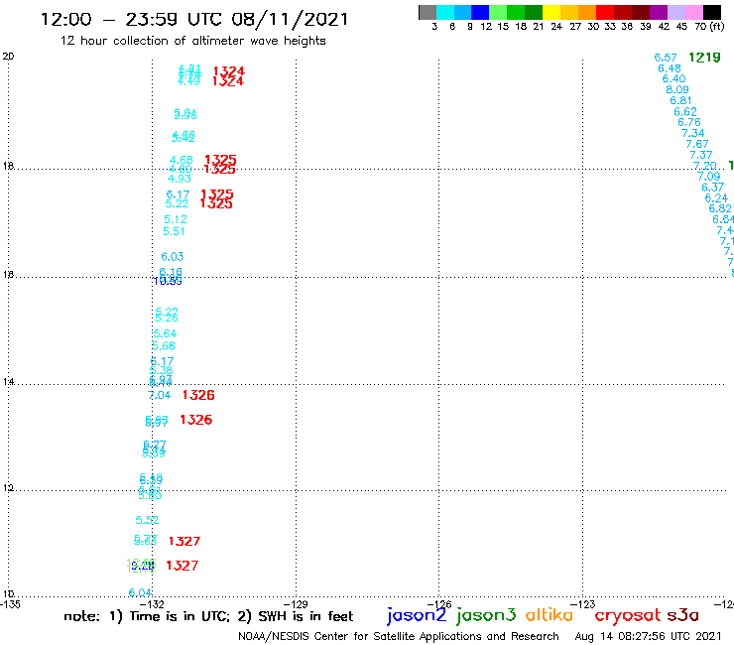Screen dimensions: 734x645
Task: Click wave height value 5.68
Action: [164, 346]
